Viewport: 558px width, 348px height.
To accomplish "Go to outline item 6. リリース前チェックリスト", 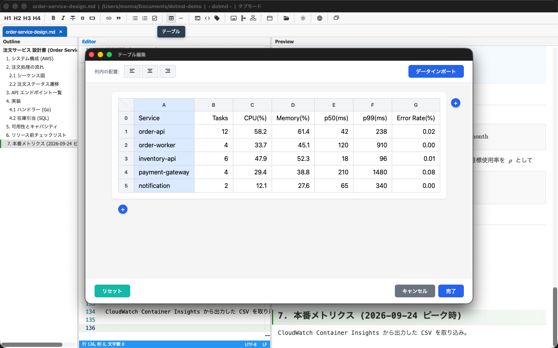I will pos(36,135).
